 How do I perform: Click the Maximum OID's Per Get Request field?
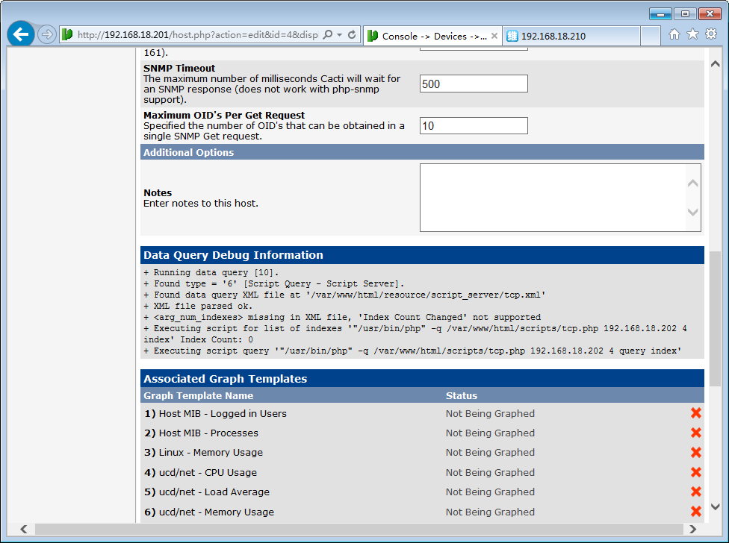(x=474, y=126)
